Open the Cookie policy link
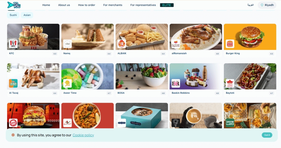 point(83,135)
